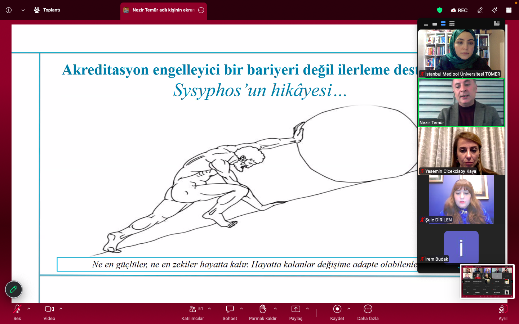Screen dimensions: 519x324
Task: Click the dock/pop-out video panel icon
Action: coord(497,23)
